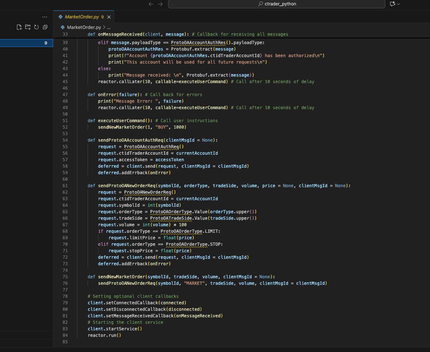Open the explorer More Actions ellipsis menu

tap(45, 17)
